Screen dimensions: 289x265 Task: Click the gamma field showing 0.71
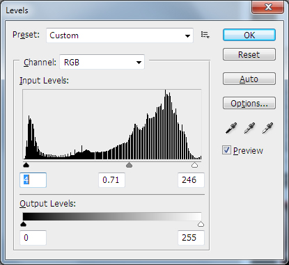(111, 180)
